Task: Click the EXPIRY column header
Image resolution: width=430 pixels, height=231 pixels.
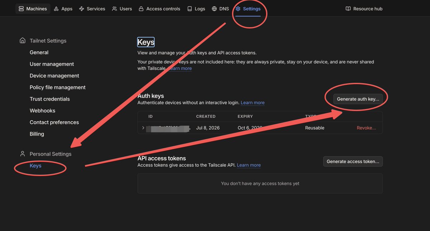Action: [245, 116]
